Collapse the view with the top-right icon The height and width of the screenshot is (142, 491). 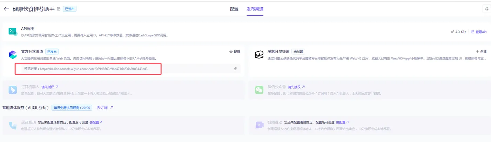click(x=486, y=9)
